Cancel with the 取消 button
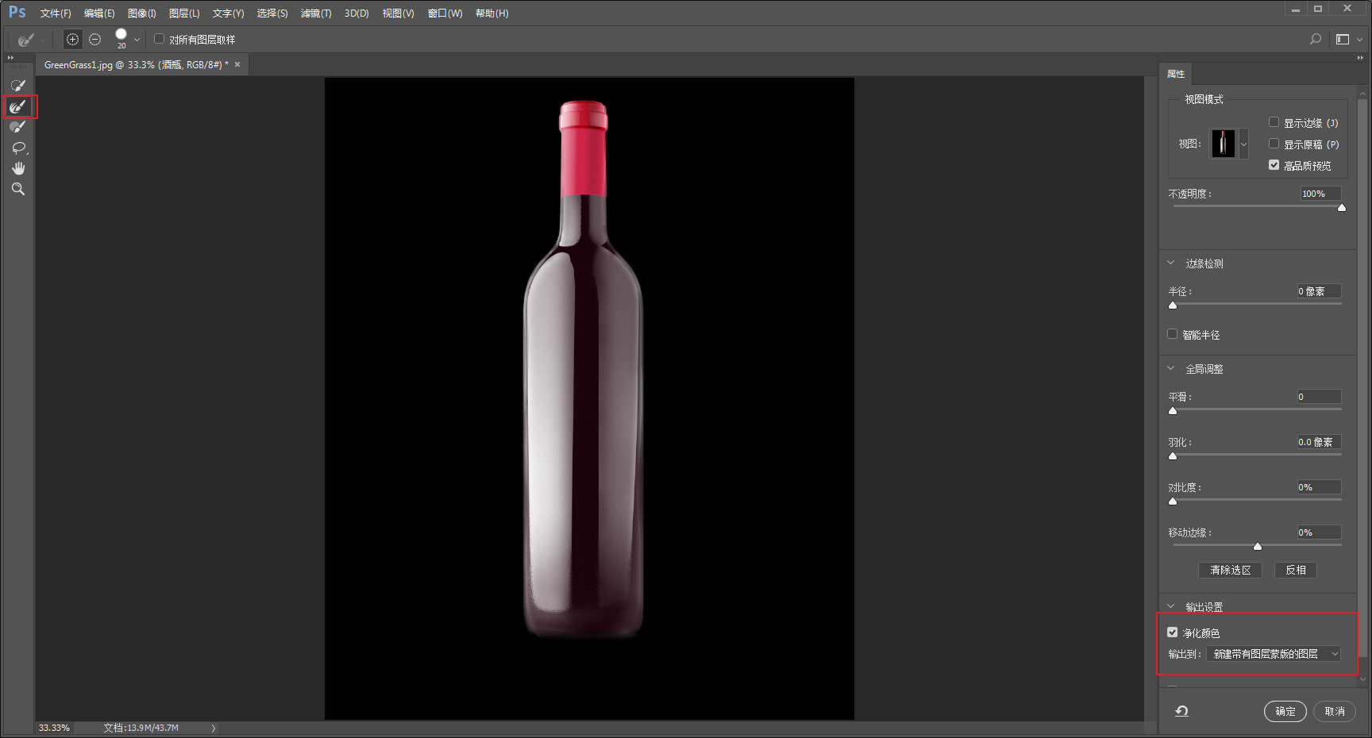This screenshot has height=738, width=1372. coord(1335,711)
